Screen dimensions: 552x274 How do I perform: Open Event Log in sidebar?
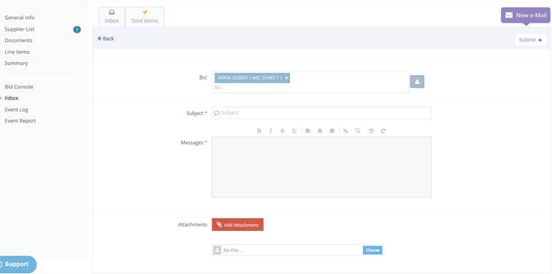pyautogui.click(x=16, y=109)
